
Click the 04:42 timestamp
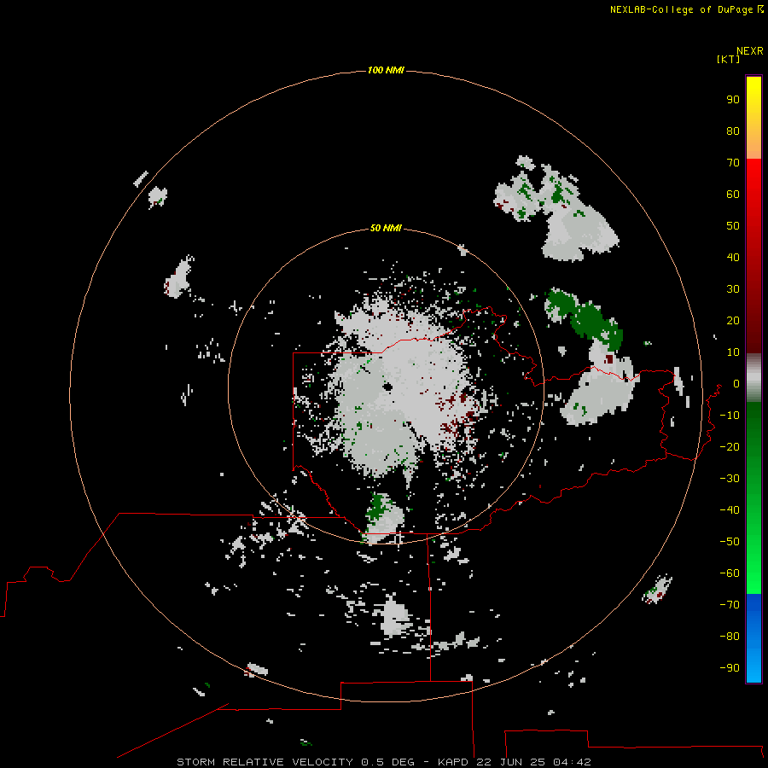[572, 762]
